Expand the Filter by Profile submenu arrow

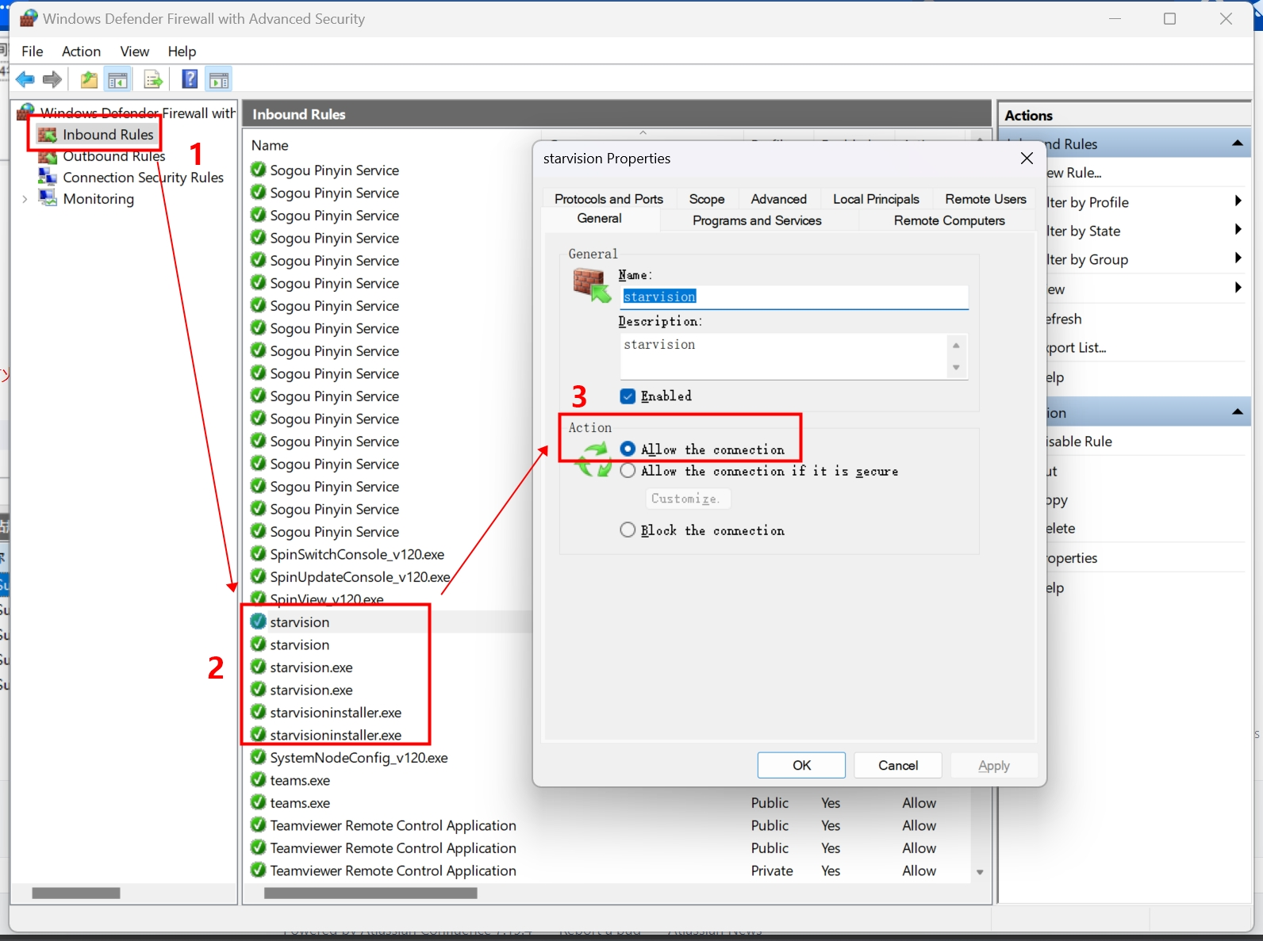point(1238,201)
